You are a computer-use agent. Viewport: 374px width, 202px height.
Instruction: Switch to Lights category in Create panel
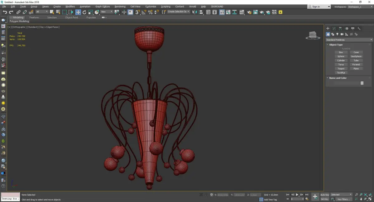click(x=337, y=34)
